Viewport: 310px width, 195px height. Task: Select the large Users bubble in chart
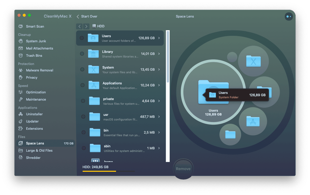[213, 92]
